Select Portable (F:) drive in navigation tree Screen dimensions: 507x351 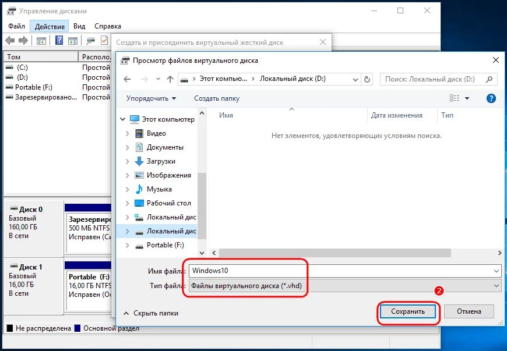click(x=166, y=245)
